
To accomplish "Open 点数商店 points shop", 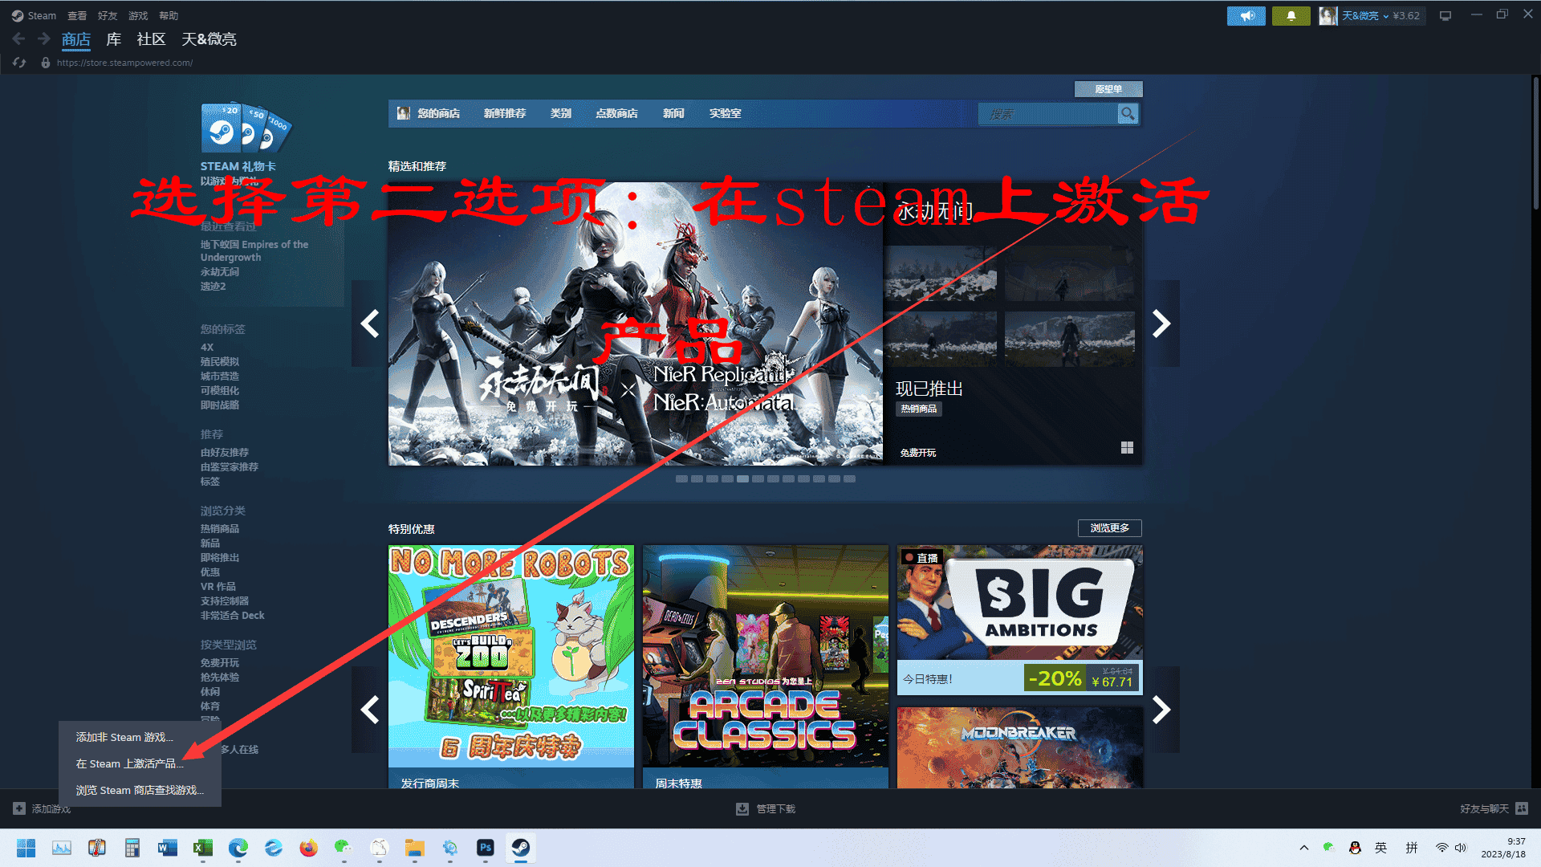I will tap(616, 114).
